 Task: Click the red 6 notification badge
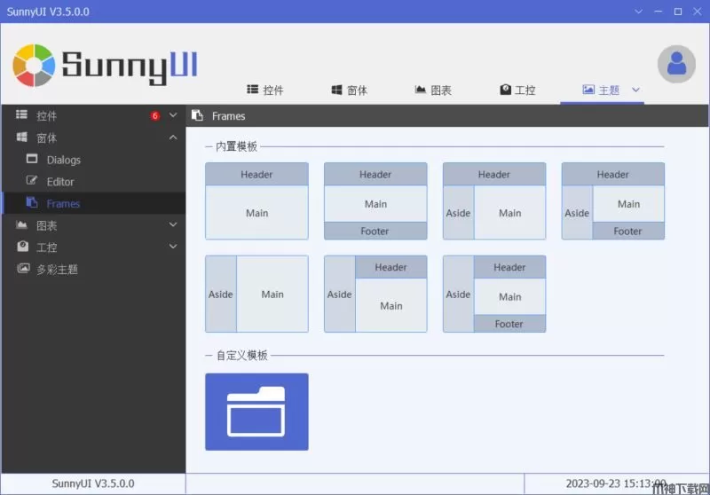(155, 115)
